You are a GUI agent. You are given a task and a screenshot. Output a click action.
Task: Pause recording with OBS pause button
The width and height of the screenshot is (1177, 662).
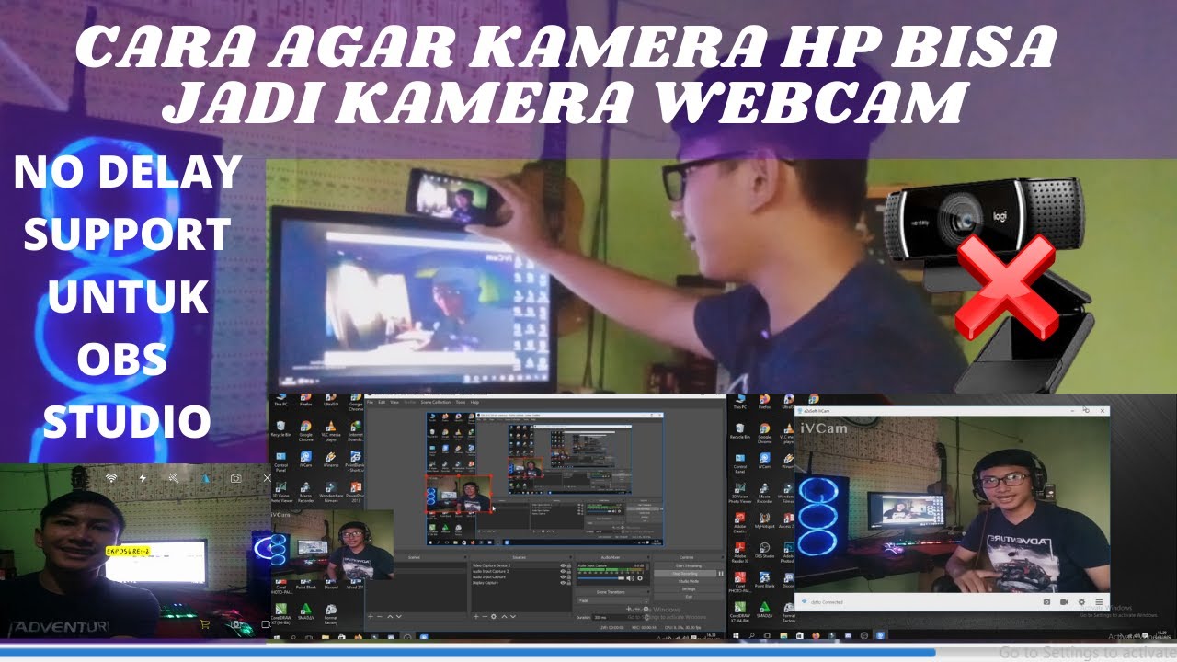[x=721, y=574]
